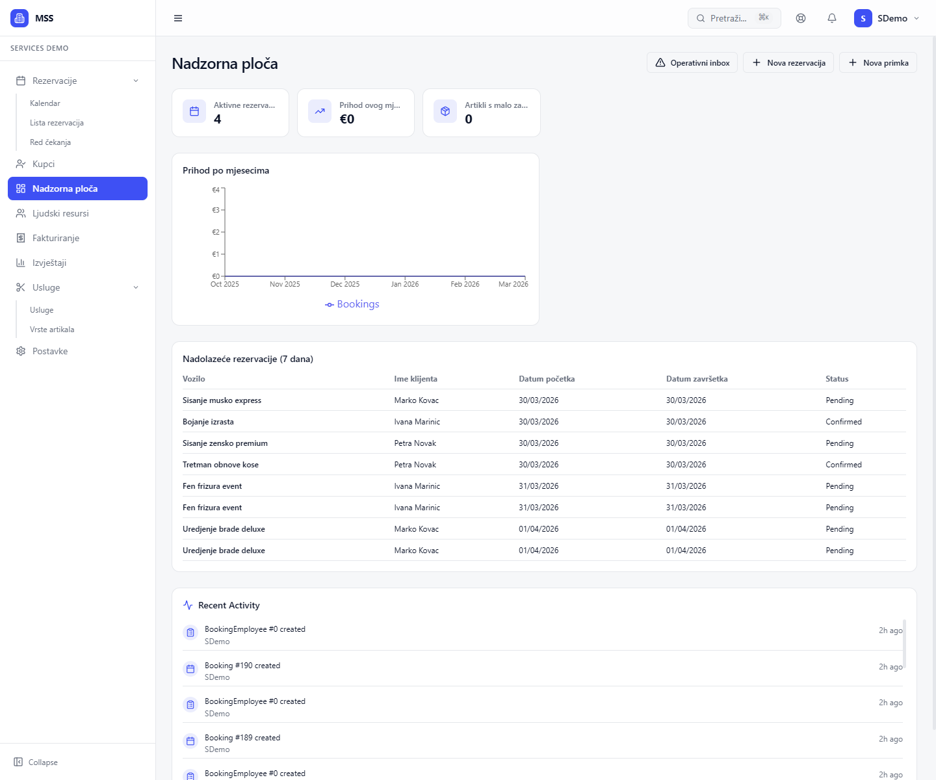Screen dimensions: 936x780
Task: Open the SDemo user account dropdown
Action: coord(887,18)
